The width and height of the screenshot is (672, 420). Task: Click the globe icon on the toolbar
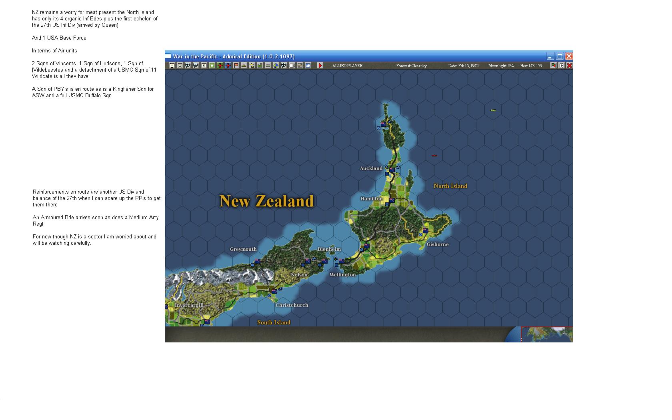(276, 66)
